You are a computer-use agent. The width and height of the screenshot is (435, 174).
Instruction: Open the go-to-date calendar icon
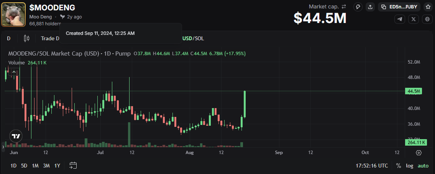(73, 166)
